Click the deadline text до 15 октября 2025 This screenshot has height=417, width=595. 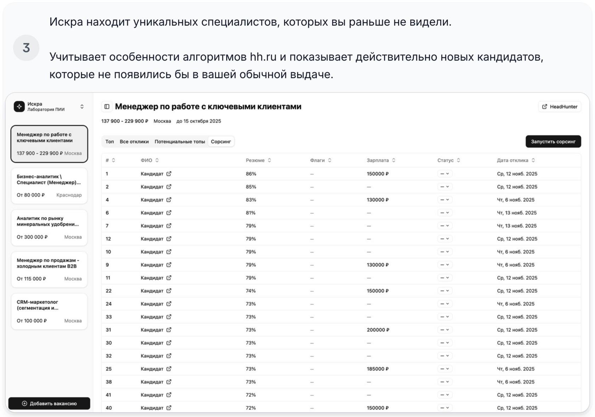click(199, 121)
